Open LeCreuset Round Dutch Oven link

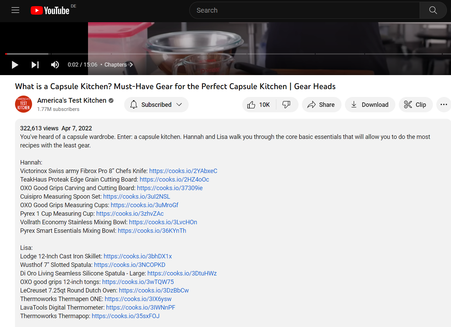tap(154, 290)
